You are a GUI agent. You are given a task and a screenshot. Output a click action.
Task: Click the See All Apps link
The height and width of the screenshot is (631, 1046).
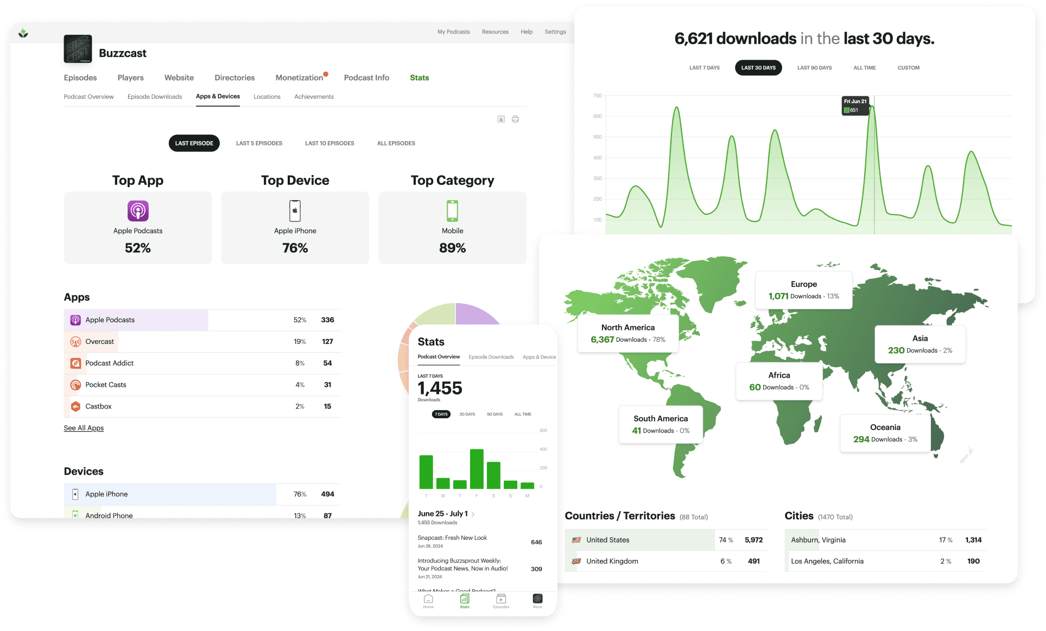tap(84, 428)
